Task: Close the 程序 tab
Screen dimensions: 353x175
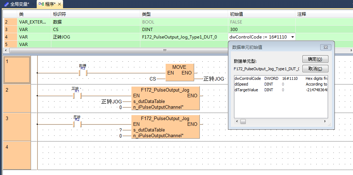Action: (59, 4)
